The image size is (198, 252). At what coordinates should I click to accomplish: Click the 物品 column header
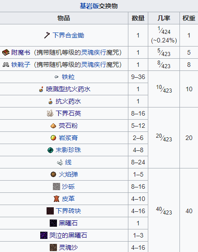64,18
